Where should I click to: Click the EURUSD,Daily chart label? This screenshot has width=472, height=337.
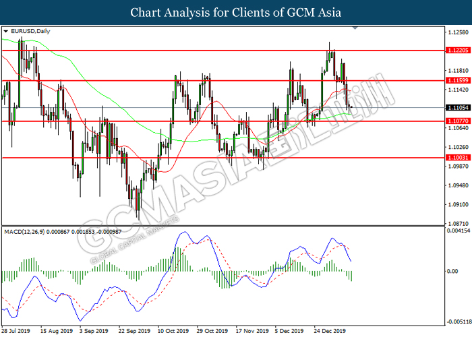coord(30,31)
